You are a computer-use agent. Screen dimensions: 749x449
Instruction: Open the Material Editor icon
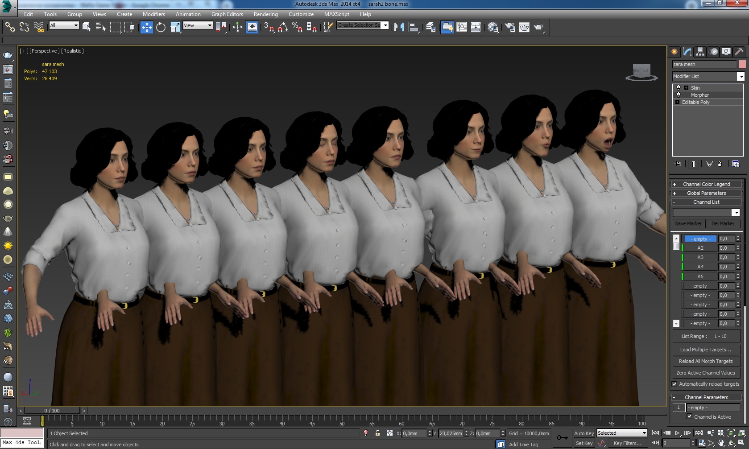tap(492, 27)
